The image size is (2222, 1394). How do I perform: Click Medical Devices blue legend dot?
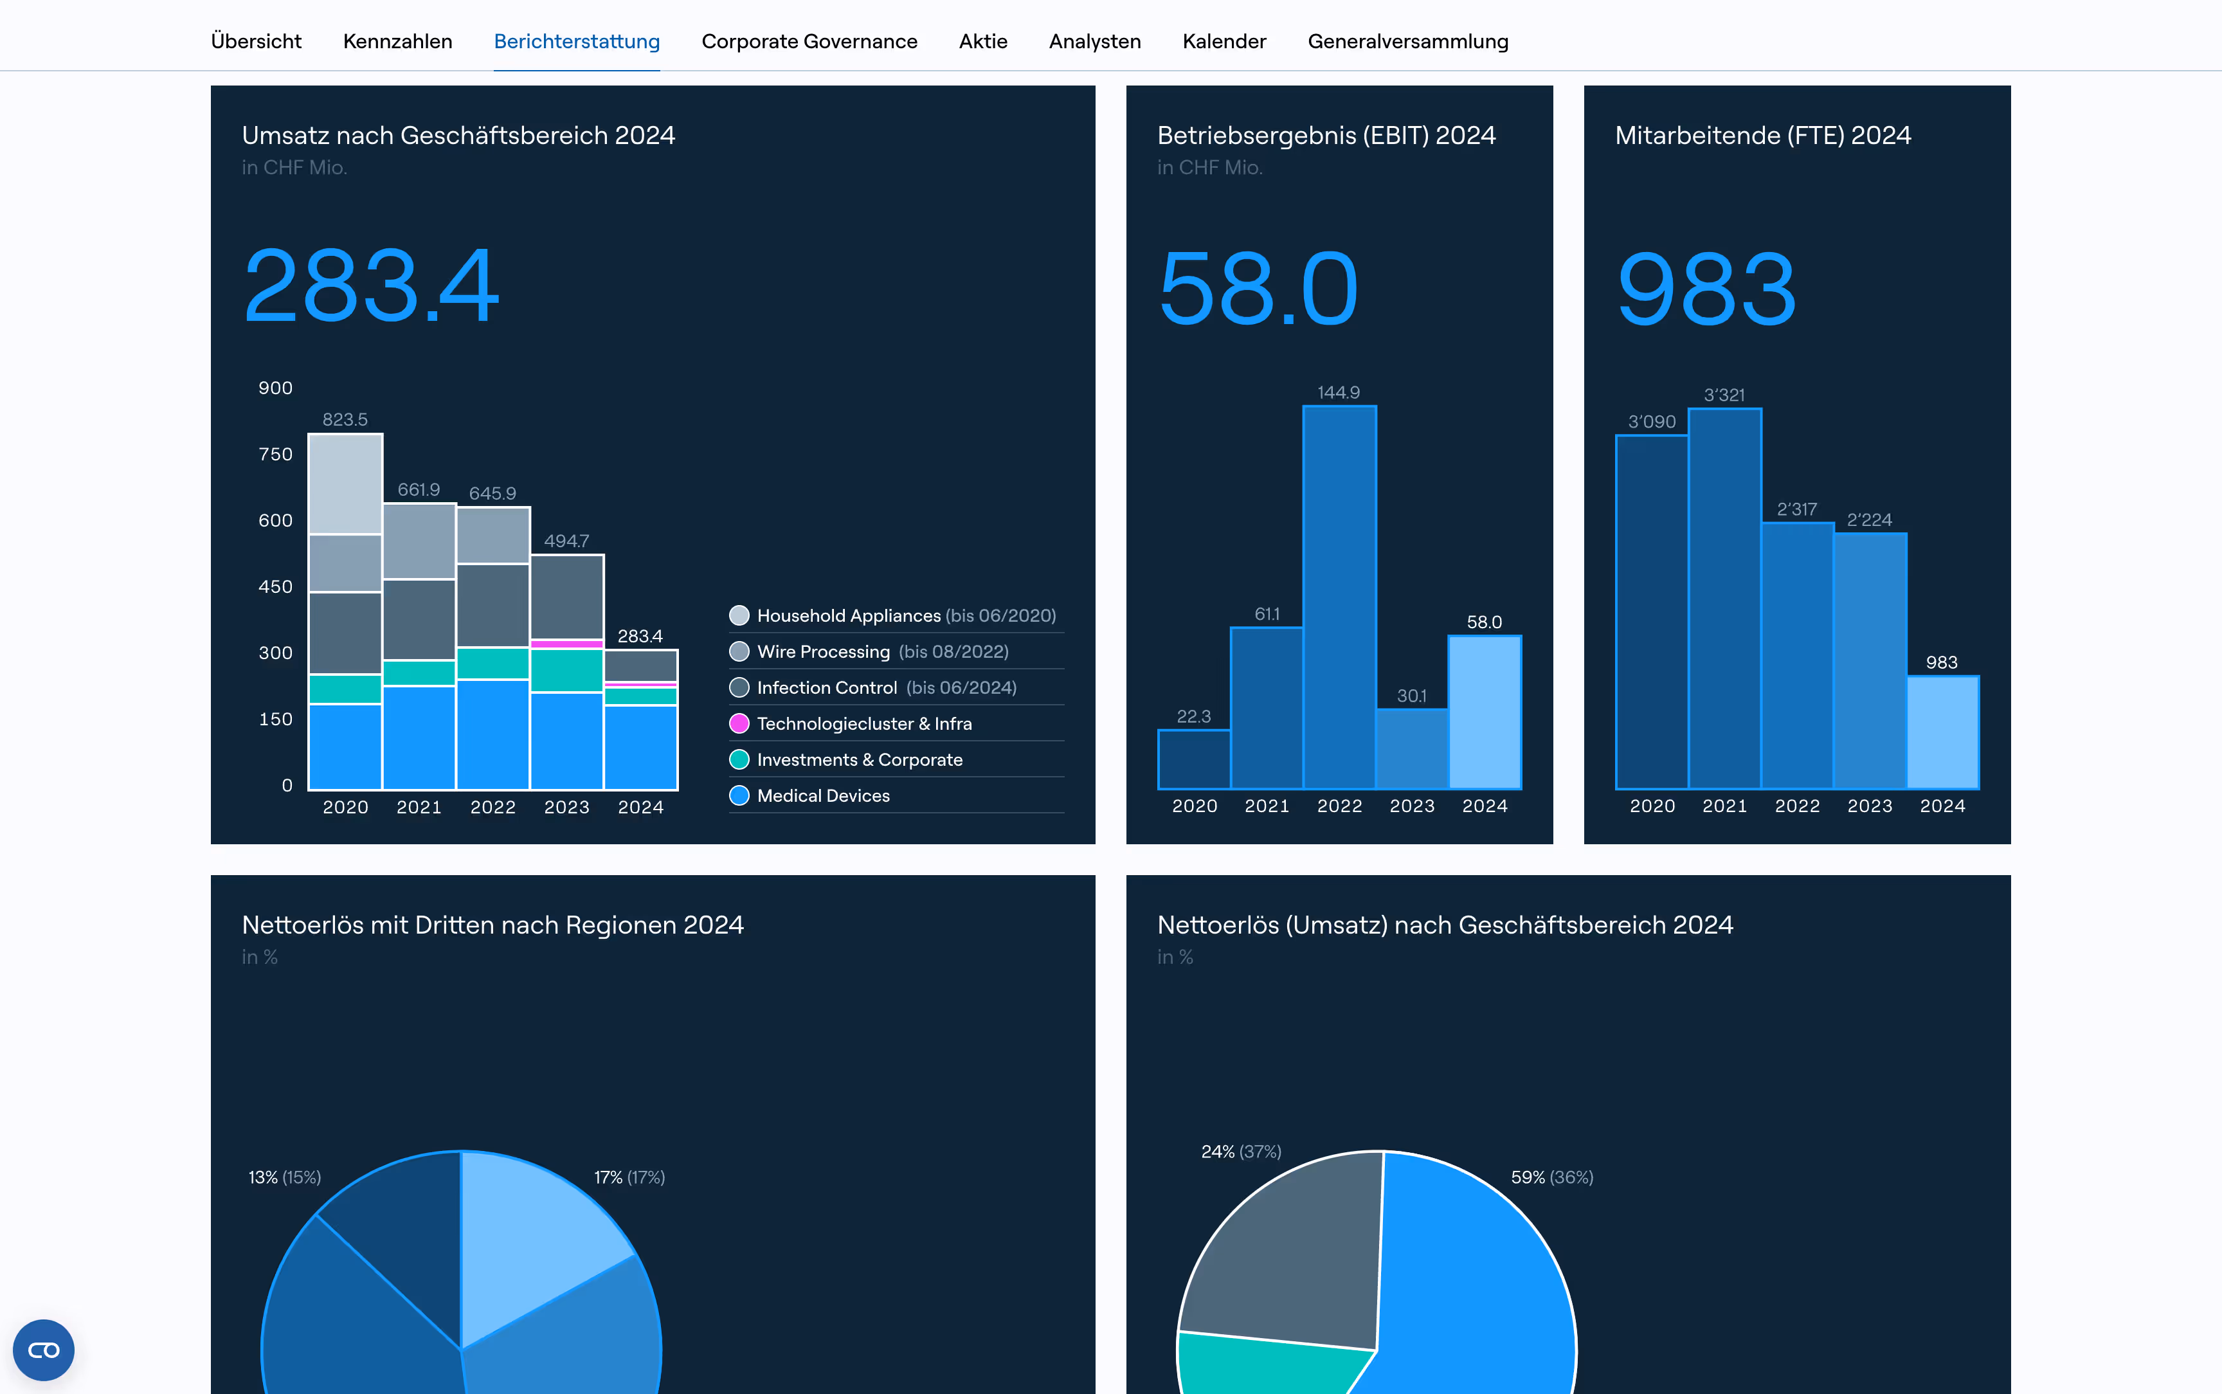[739, 795]
